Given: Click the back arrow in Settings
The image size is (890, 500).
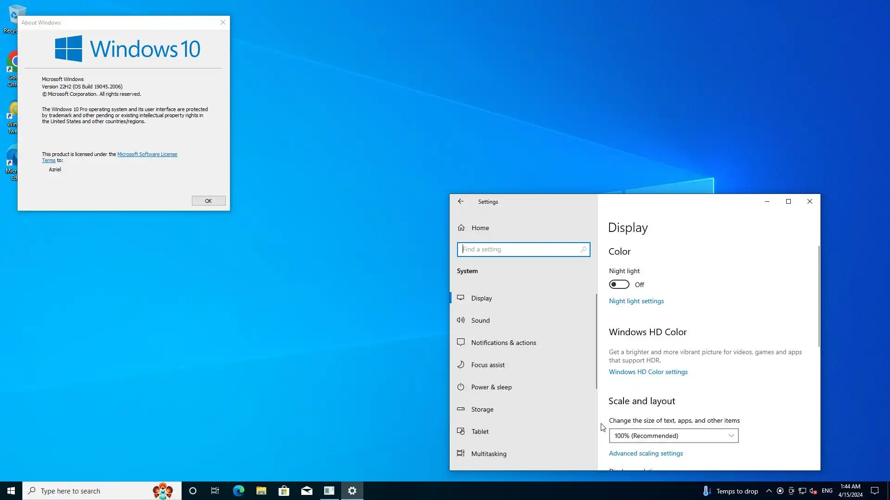Looking at the screenshot, I should pos(460,201).
